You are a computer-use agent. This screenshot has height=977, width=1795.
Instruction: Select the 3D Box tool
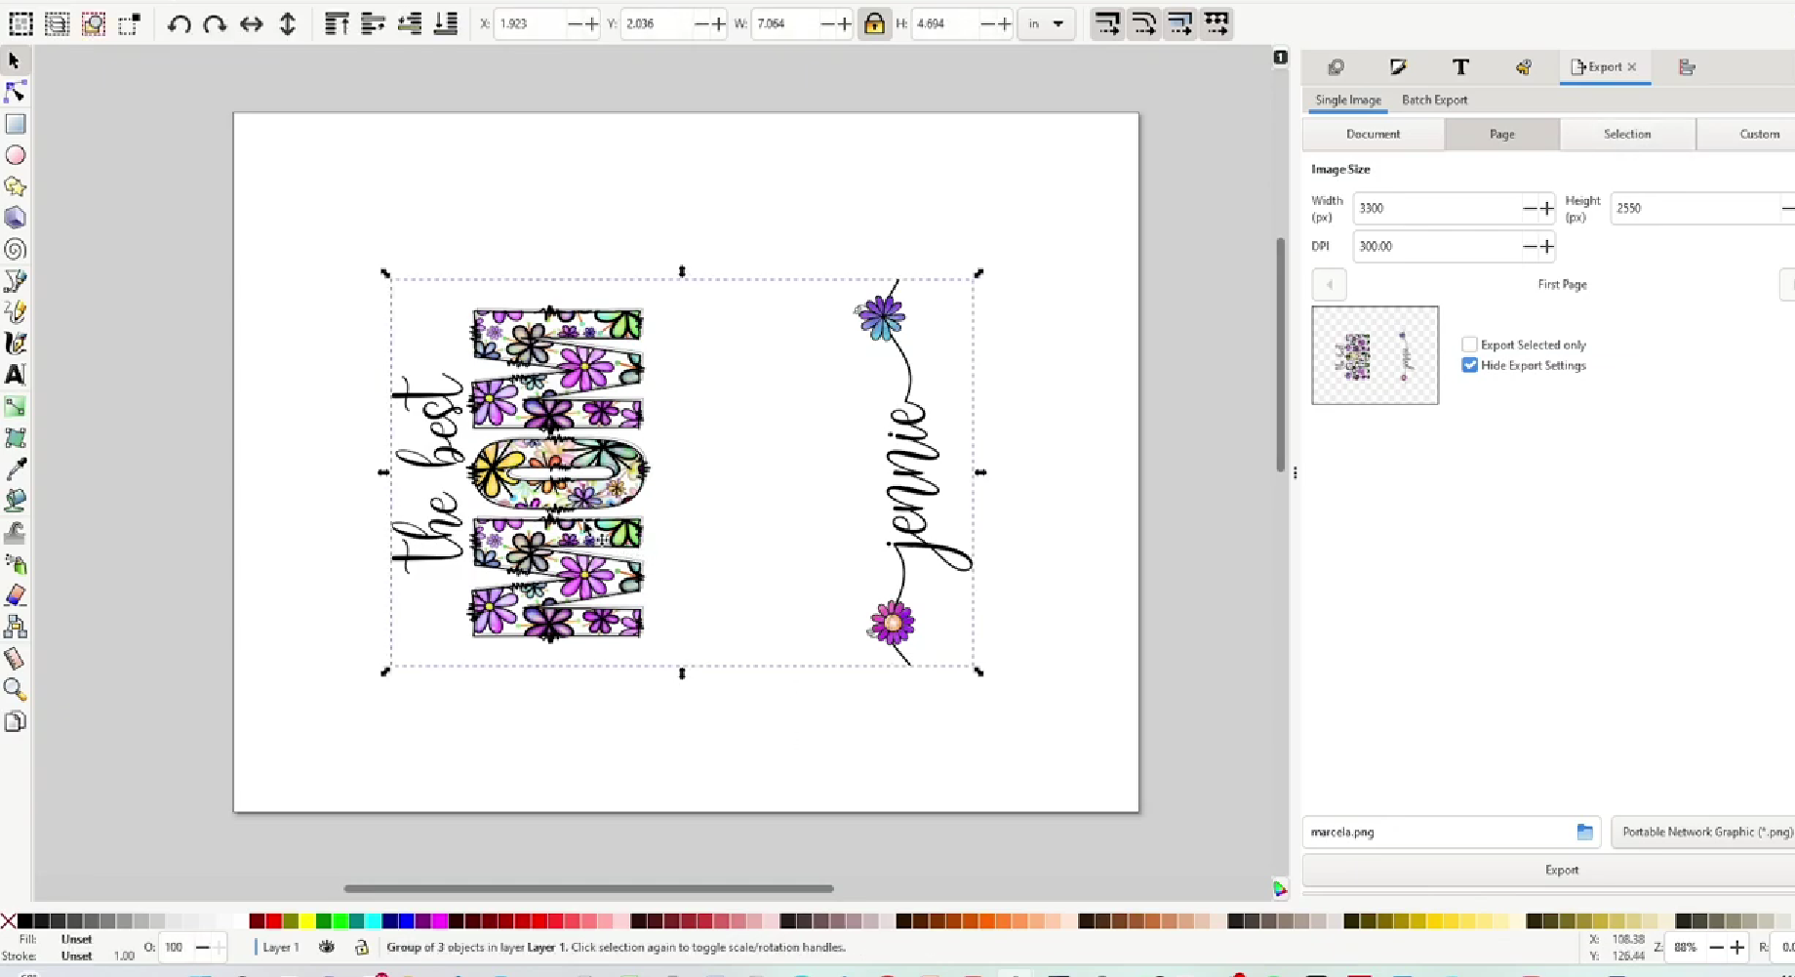coord(16,218)
